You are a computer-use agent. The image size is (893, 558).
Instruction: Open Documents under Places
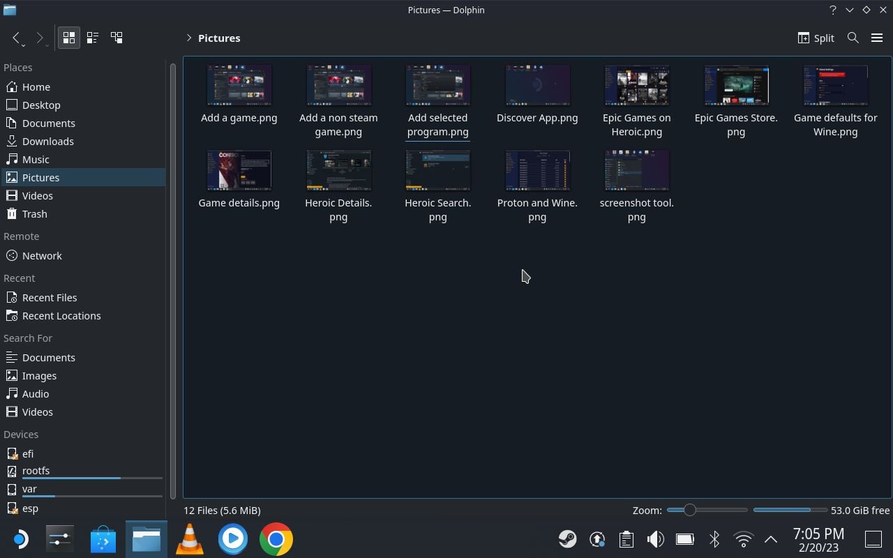pyautogui.click(x=83, y=123)
